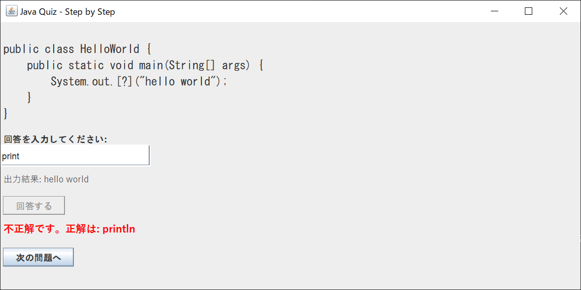The width and height of the screenshot is (581, 290).
Task: Click the final closing brace of the class
Action: click(x=6, y=114)
